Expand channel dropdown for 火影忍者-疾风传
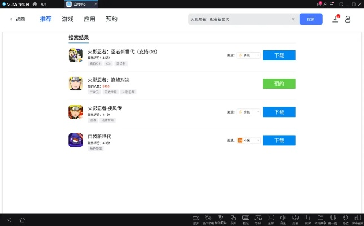 [x=249, y=112]
